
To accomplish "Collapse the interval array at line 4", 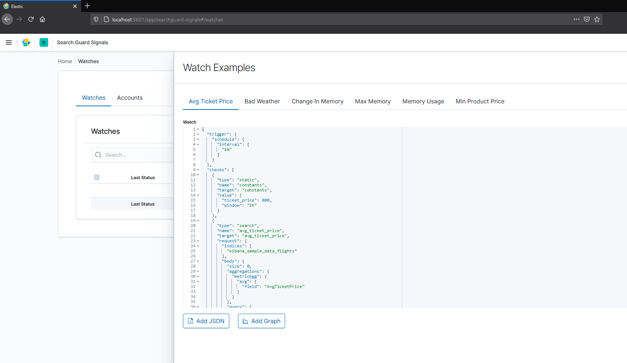I will [198, 144].
